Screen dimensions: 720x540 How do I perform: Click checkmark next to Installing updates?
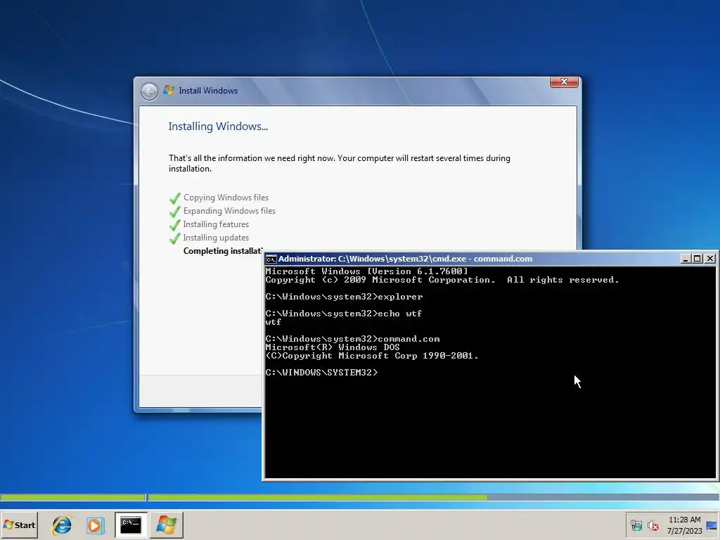tap(175, 238)
